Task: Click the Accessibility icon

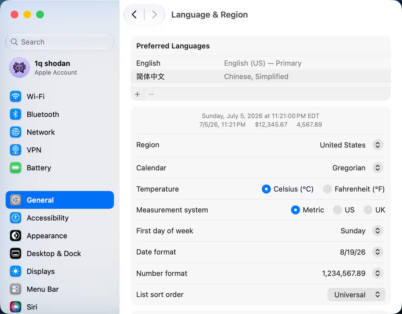Action: (16, 218)
